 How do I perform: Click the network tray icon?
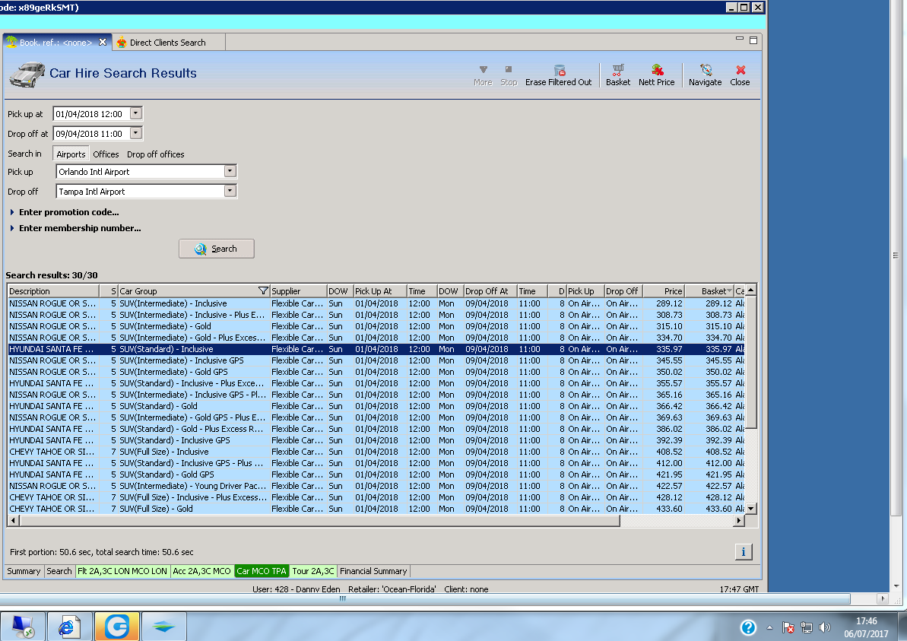(x=807, y=627)
